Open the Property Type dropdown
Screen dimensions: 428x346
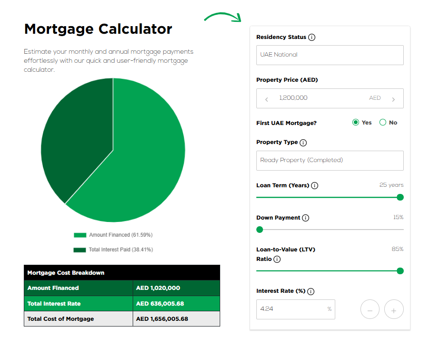coord(330,161)
